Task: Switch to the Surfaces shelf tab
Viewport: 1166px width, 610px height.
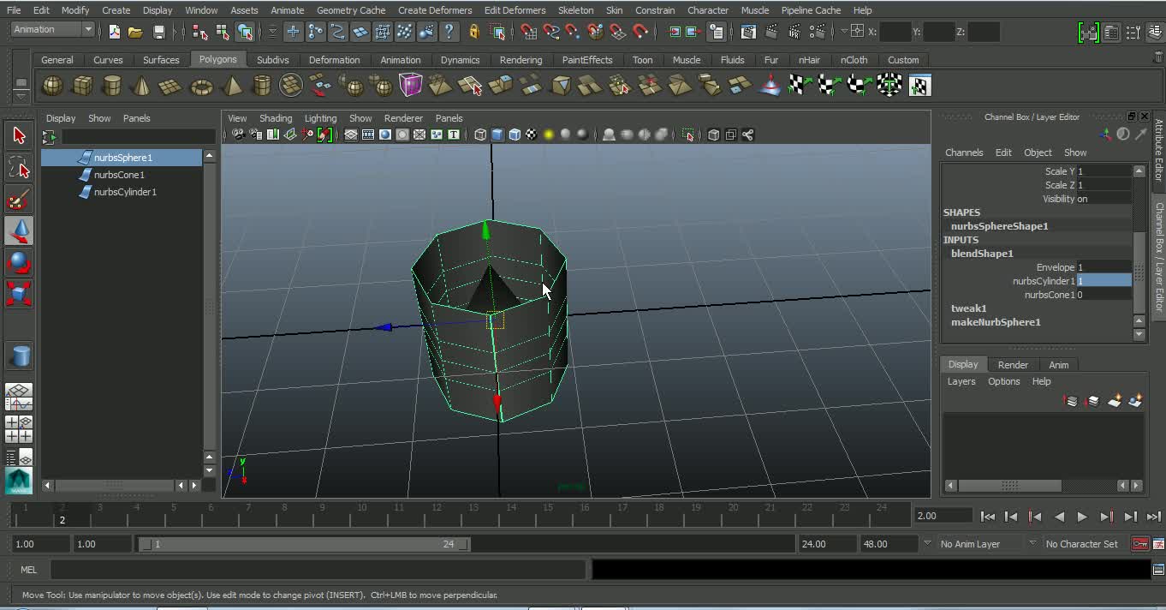Action: tap(161, 60)
